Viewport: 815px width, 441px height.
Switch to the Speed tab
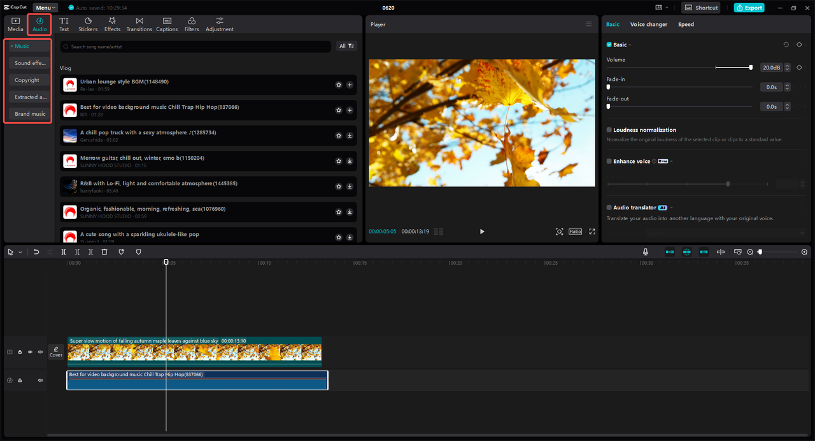pos(686,24)
